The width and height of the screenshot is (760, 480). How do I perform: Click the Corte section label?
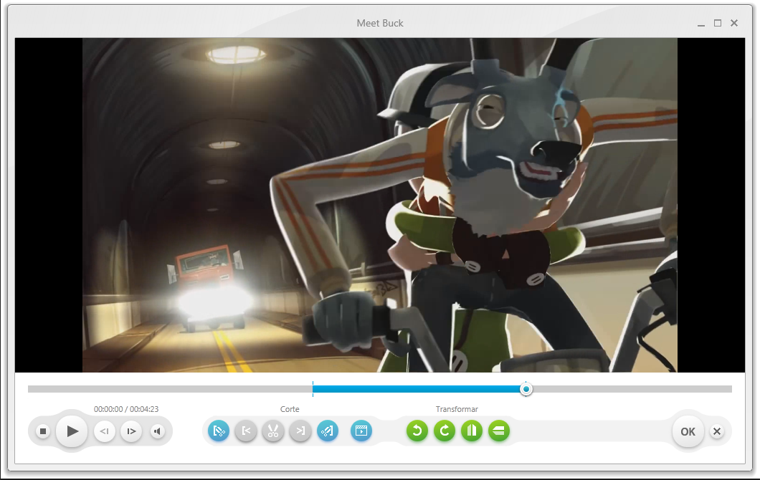click(x=290, y=409)
